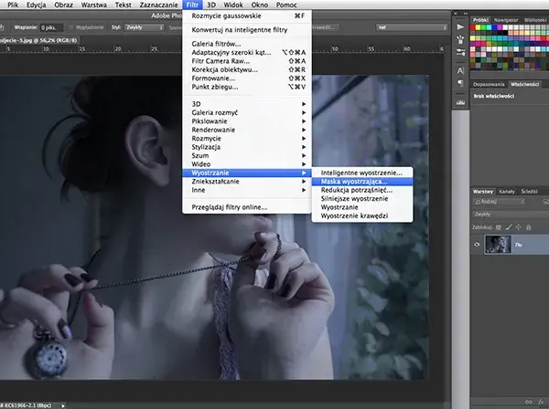Choose Wyostrzenie krawędzi filter
The height and width of the screenshot is (409, 549).
tap(362, 215)
